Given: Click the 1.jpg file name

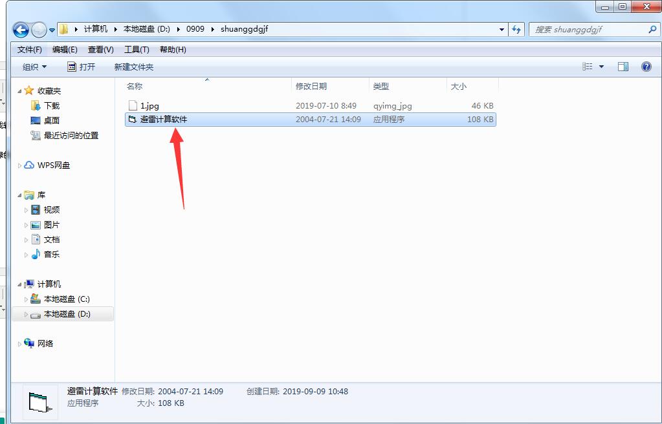Looking at the screenshot, I should coord(149,105).
